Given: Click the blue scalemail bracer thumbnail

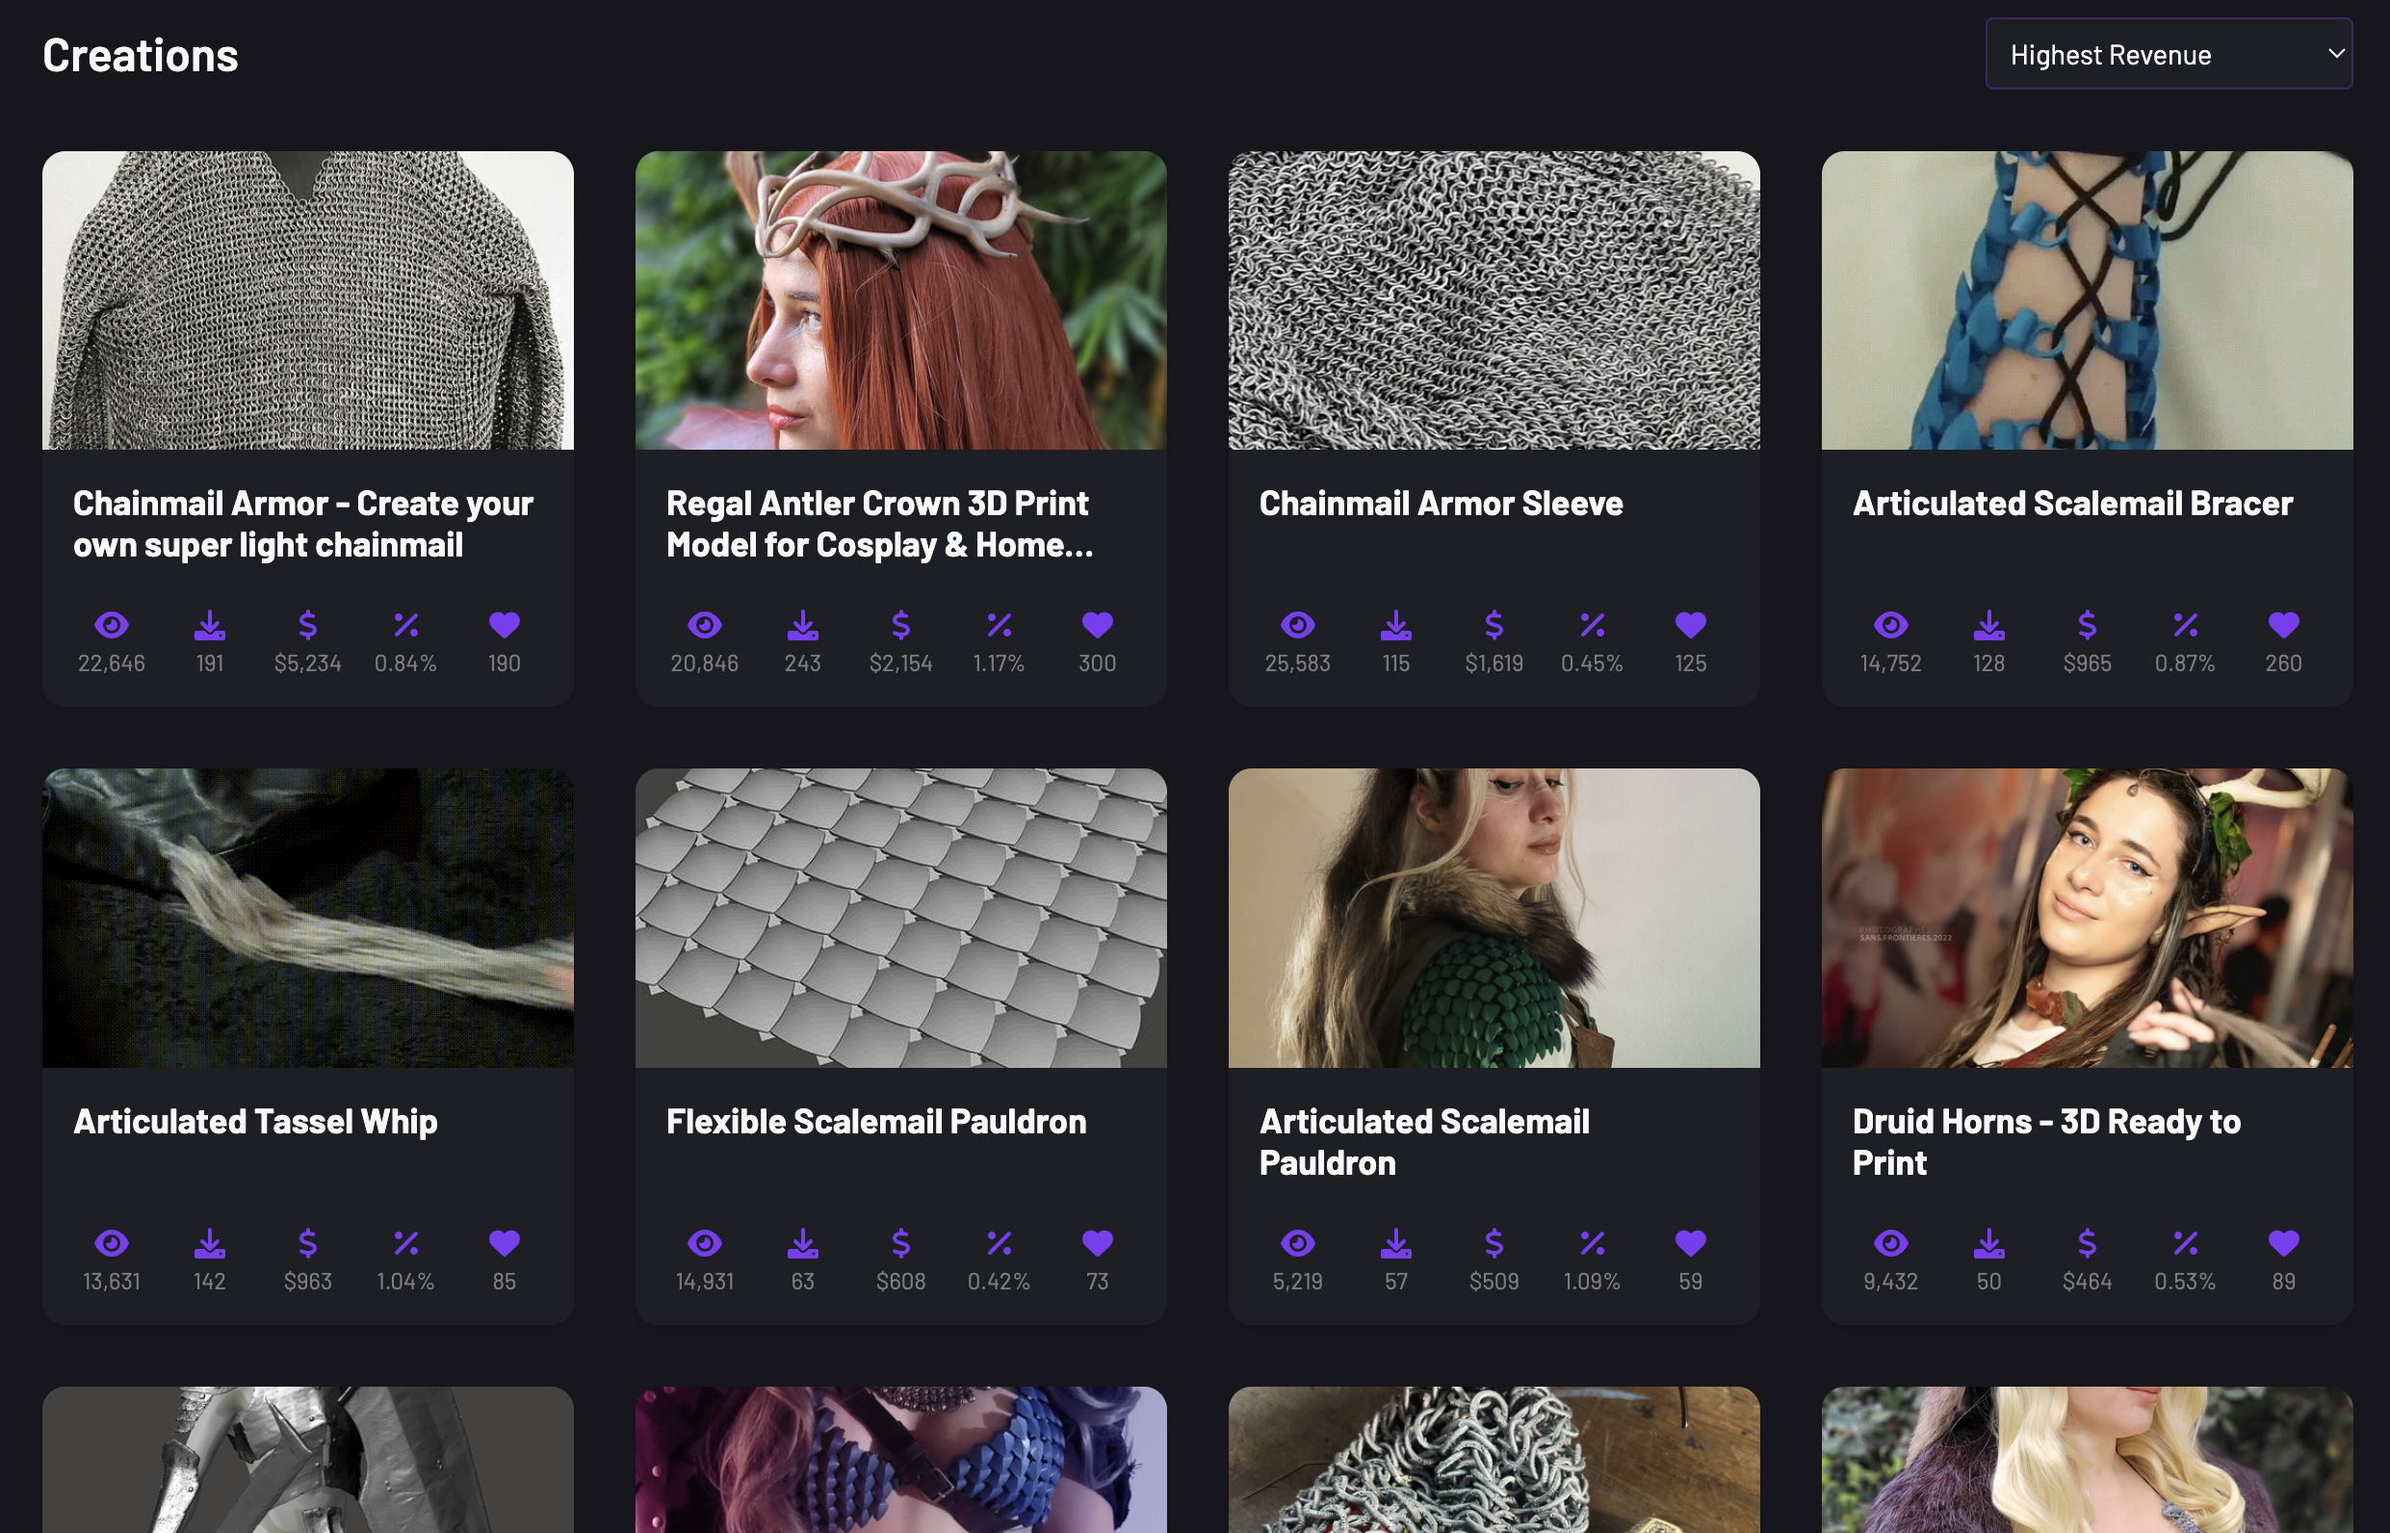Looking at the screenshot, I should click(2088, 300).
